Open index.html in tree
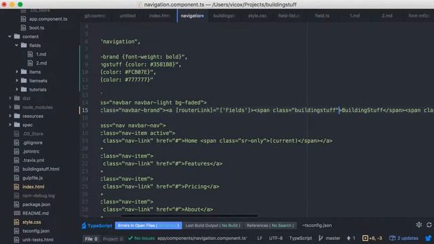Screen dimensions: 434x244 click(x=33, y=187)
